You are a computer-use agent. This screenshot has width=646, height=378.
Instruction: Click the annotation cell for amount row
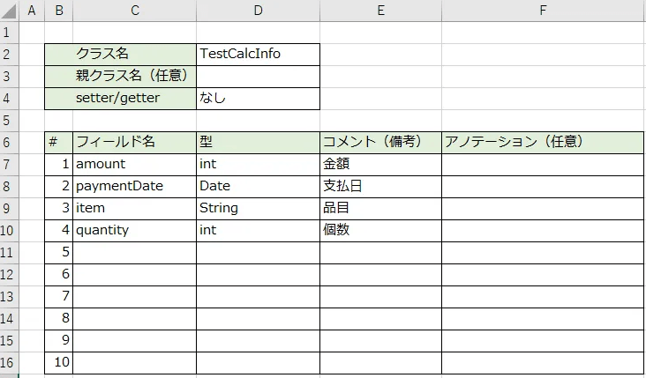click(x=543, y=165)
